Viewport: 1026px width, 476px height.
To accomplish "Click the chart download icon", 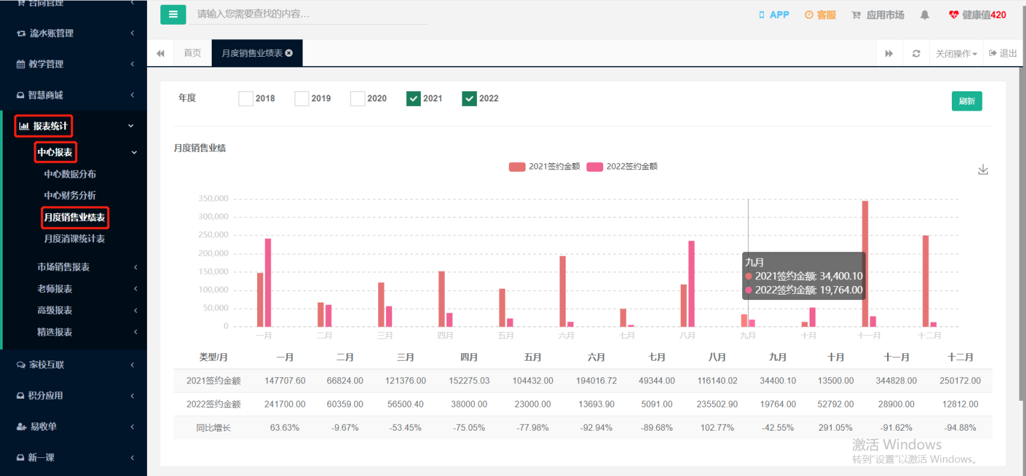I will (x=983, y=170).
